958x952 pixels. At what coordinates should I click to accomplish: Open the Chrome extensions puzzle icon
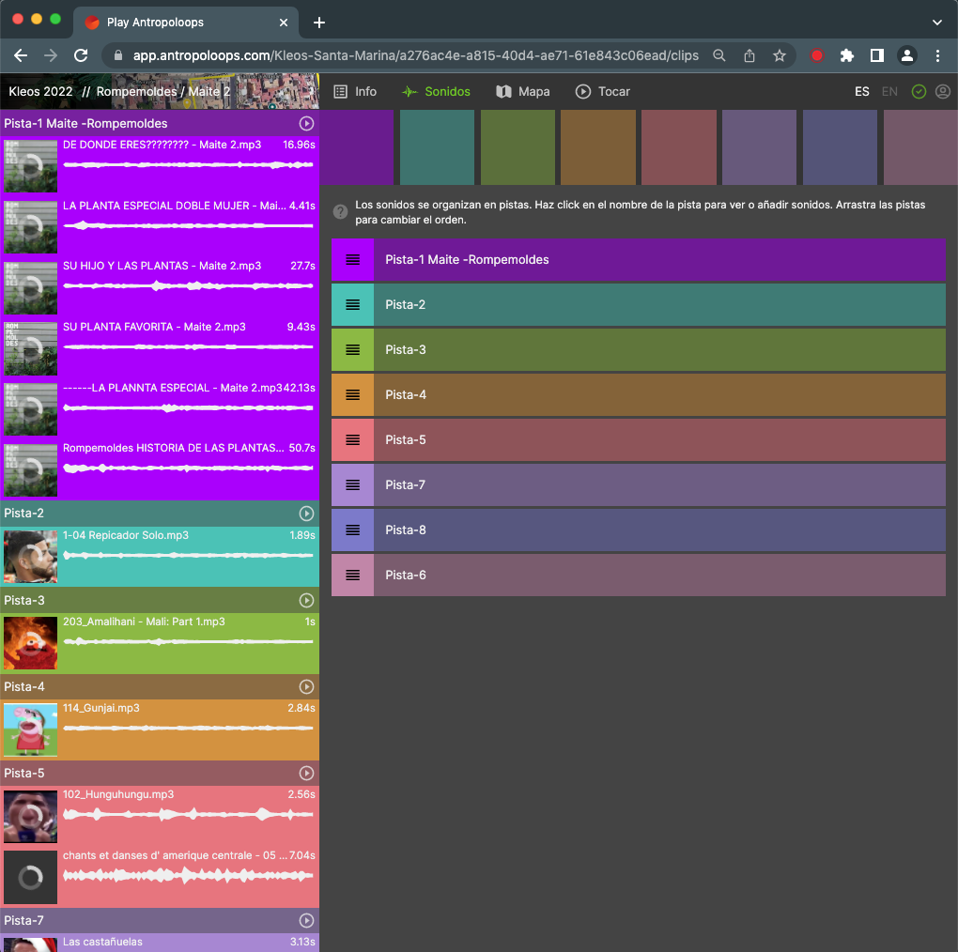pos(846,55)
